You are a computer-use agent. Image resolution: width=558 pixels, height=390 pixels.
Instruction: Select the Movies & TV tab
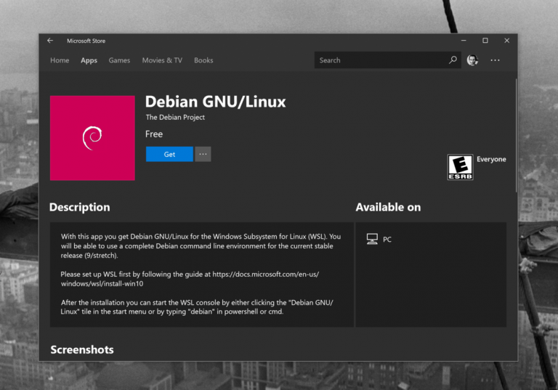click(162, 60)
